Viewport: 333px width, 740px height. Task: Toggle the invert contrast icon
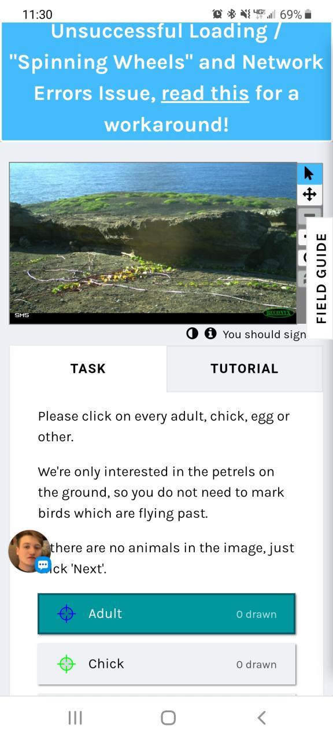click(193, 334)
